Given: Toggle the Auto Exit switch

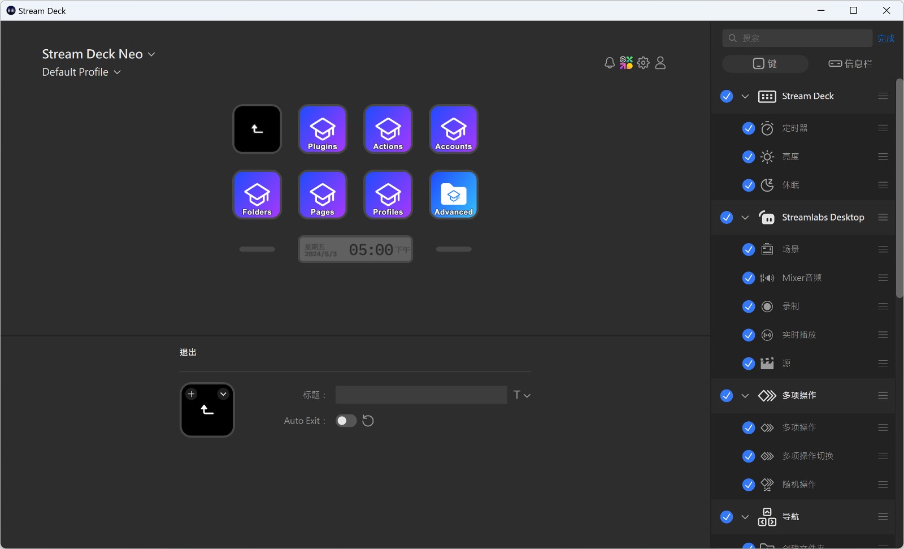Looking at the screenshot, I should tap(346, 421).
